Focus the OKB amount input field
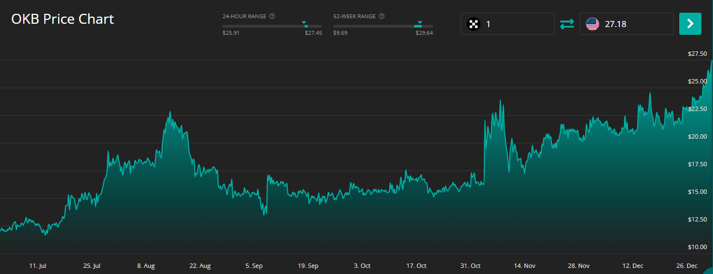This screenshot has width=713, height=274. coord(508,24)
